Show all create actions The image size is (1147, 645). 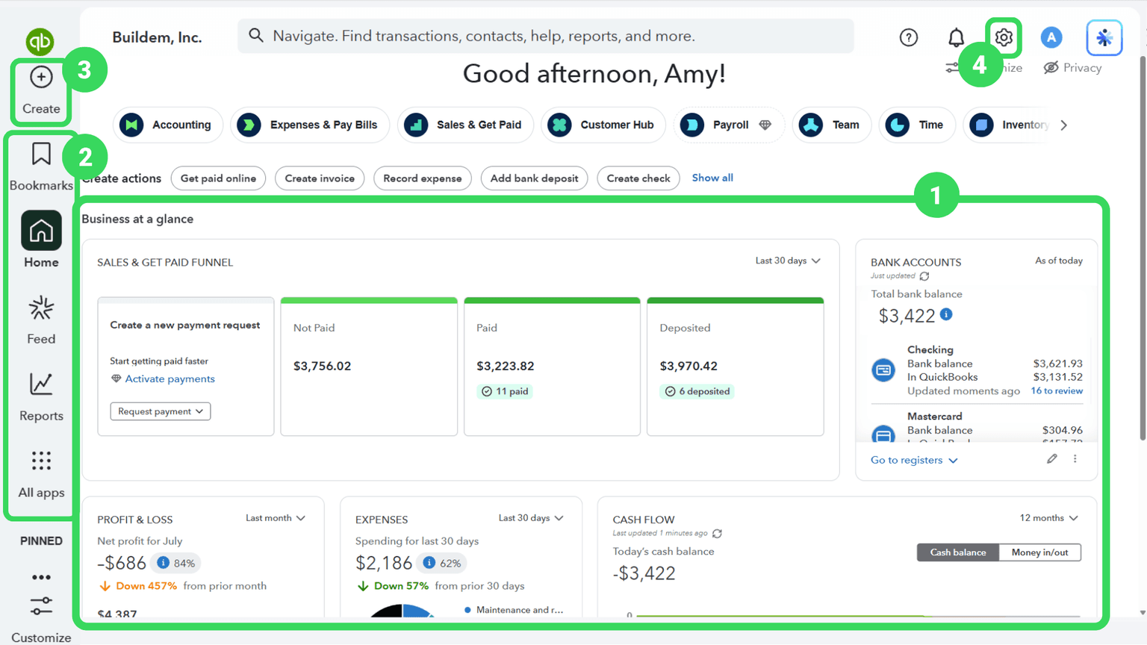coord(712,178)
